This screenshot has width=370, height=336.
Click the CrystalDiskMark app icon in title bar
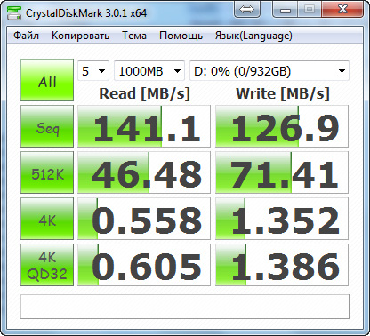13,12
